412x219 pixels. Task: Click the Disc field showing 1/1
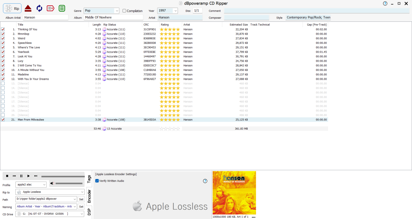point(197,11)
